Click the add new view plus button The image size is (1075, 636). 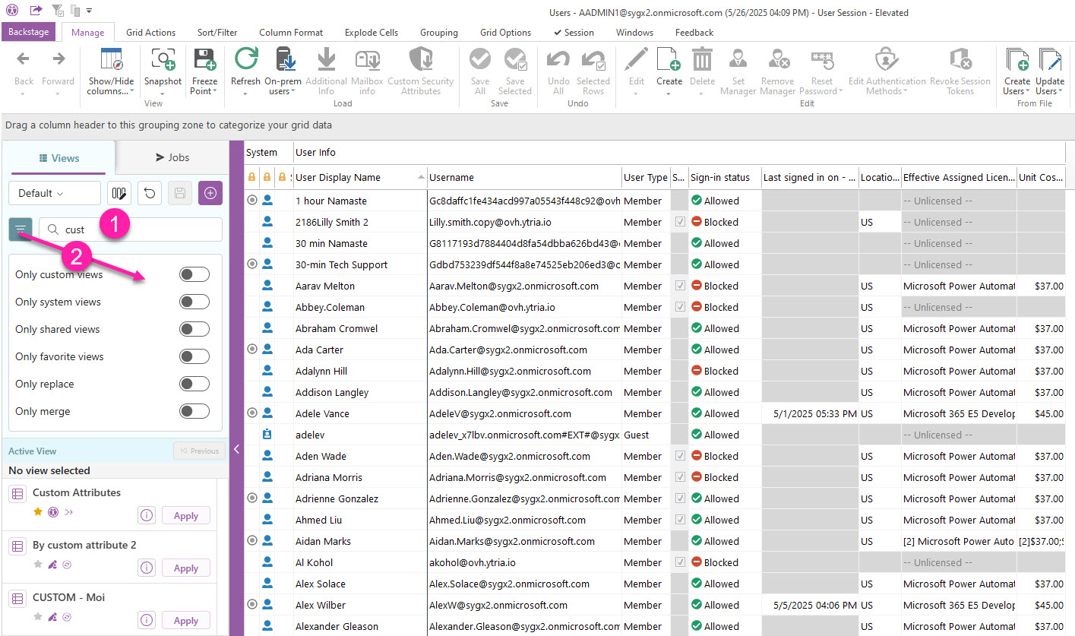pyautogui.click(x=210, y=193)
